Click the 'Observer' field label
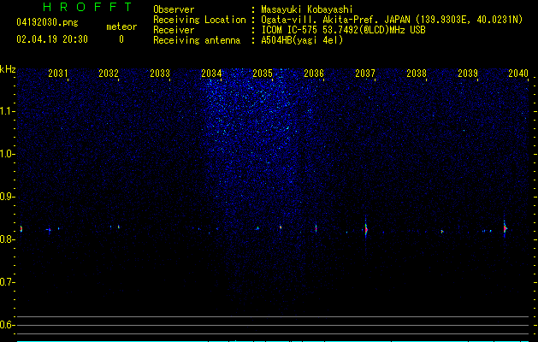 (x=174, y=9)
